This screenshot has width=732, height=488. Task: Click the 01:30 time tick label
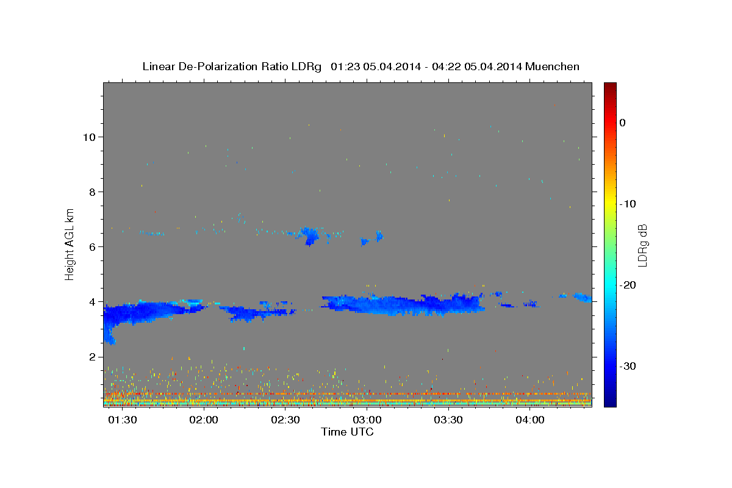tap(121, 420)
